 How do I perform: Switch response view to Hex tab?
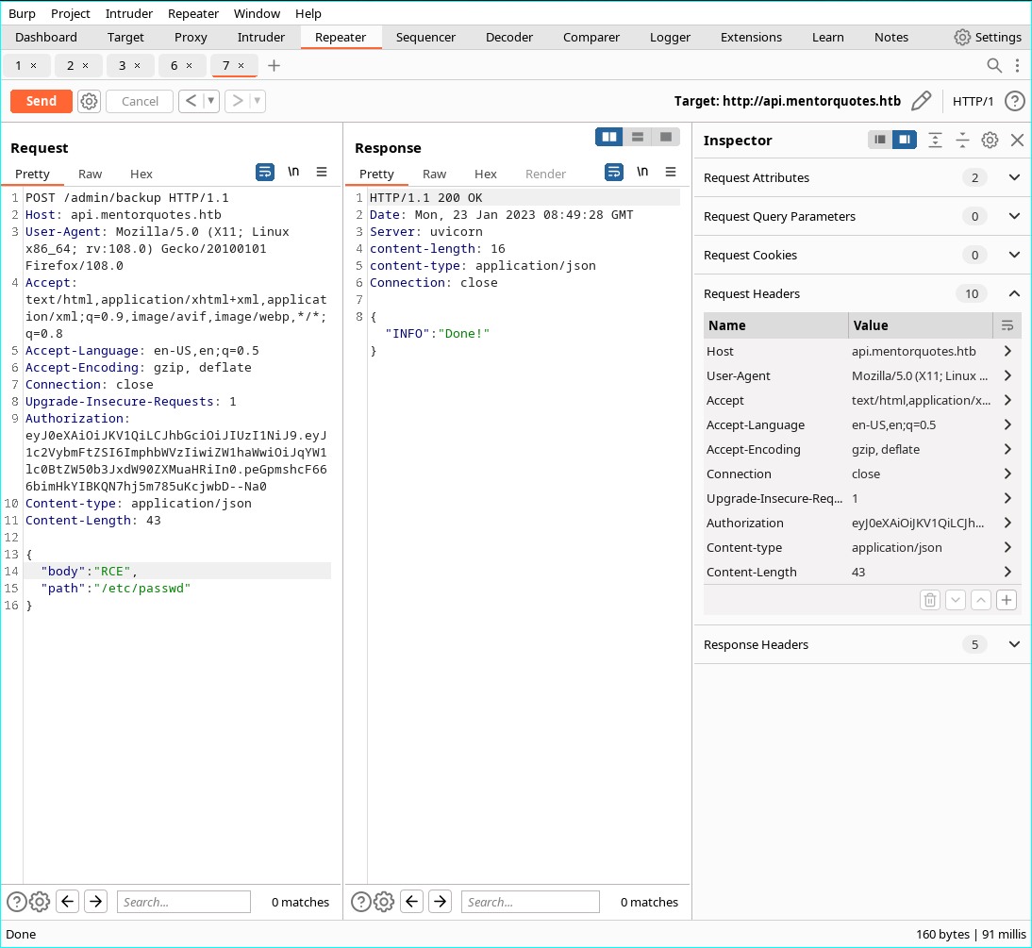(x=486, y=174)
